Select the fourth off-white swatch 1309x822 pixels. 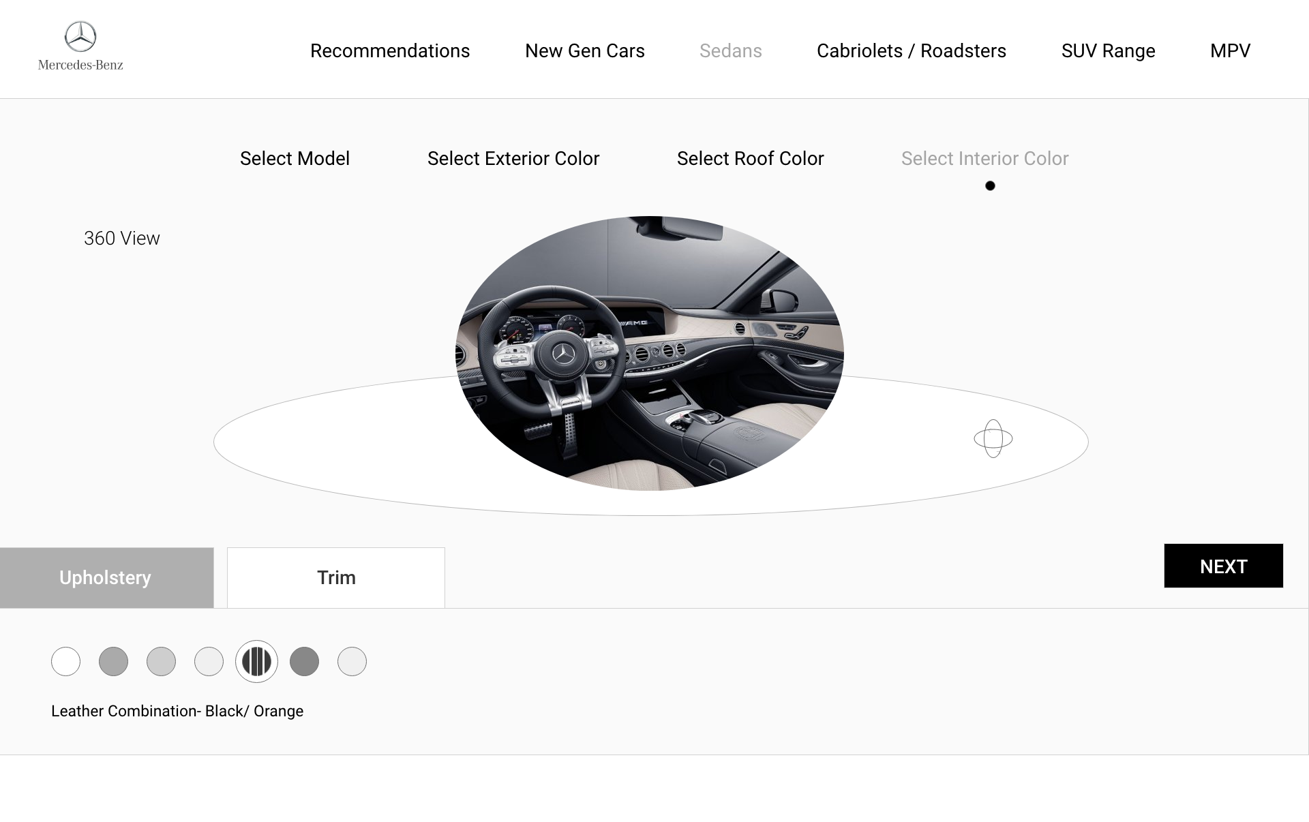(209, 661)
